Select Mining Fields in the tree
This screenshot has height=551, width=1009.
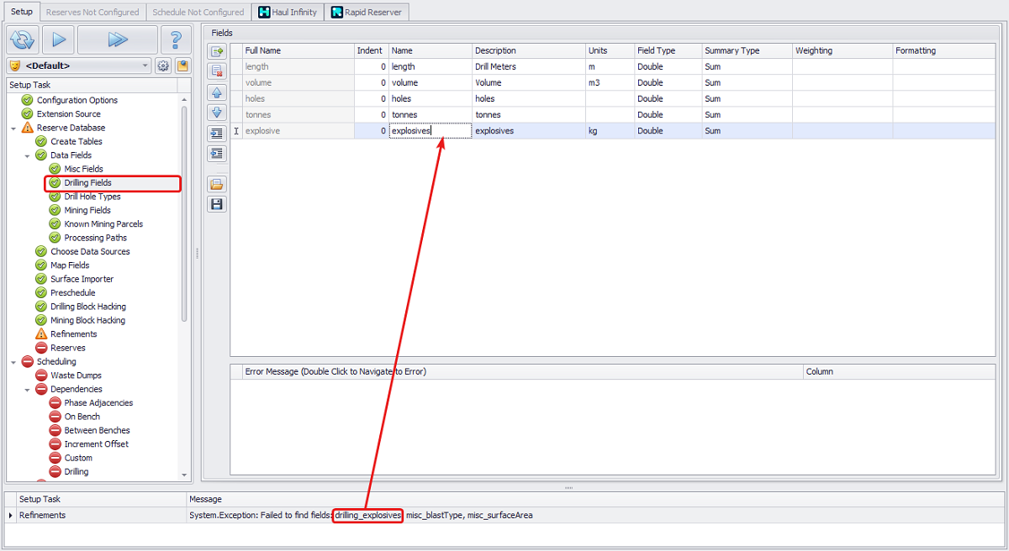tap(87, 210)
